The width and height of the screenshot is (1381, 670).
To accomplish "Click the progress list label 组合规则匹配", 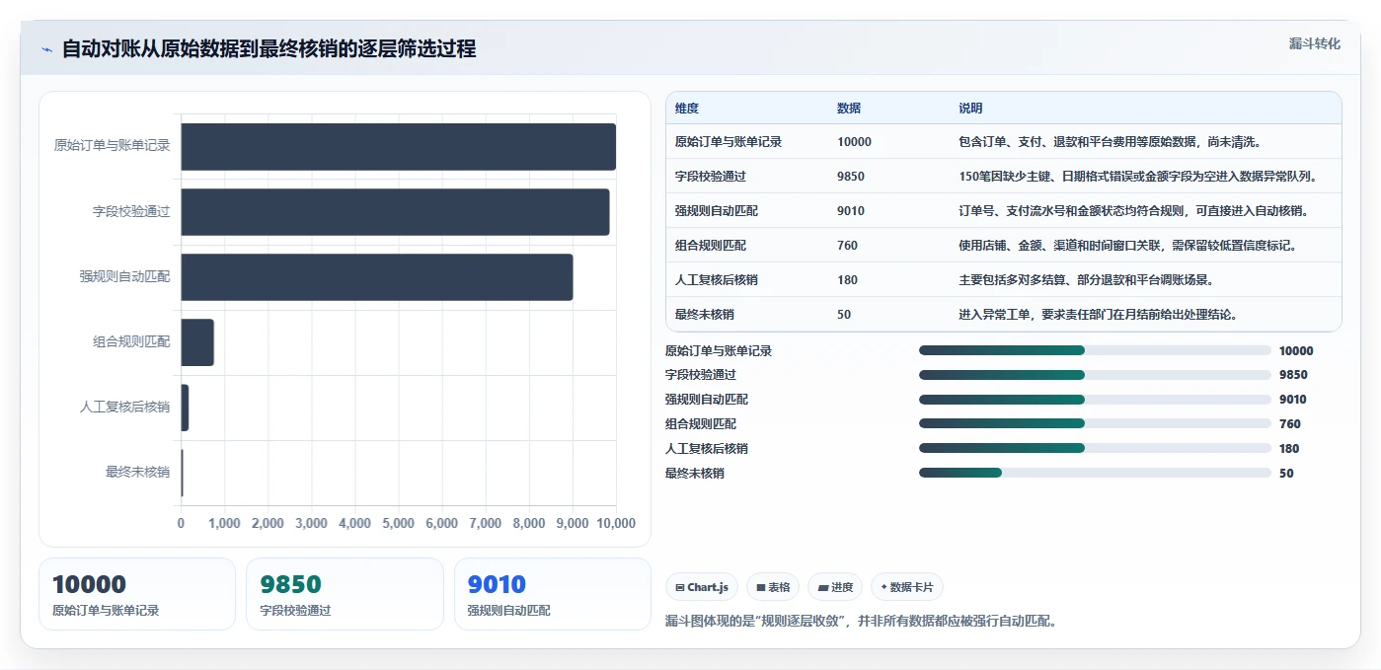I will [701, 424].
